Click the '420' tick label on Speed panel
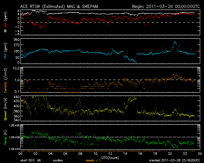 pyautogui.click(x=17, y=101)
